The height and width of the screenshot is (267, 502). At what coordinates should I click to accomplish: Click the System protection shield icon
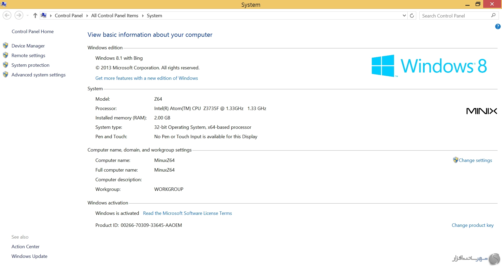pos(5,65)
